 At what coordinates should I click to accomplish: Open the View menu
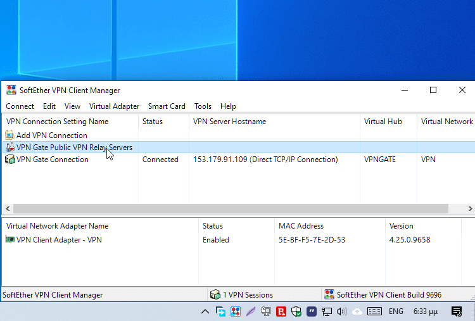72,106
